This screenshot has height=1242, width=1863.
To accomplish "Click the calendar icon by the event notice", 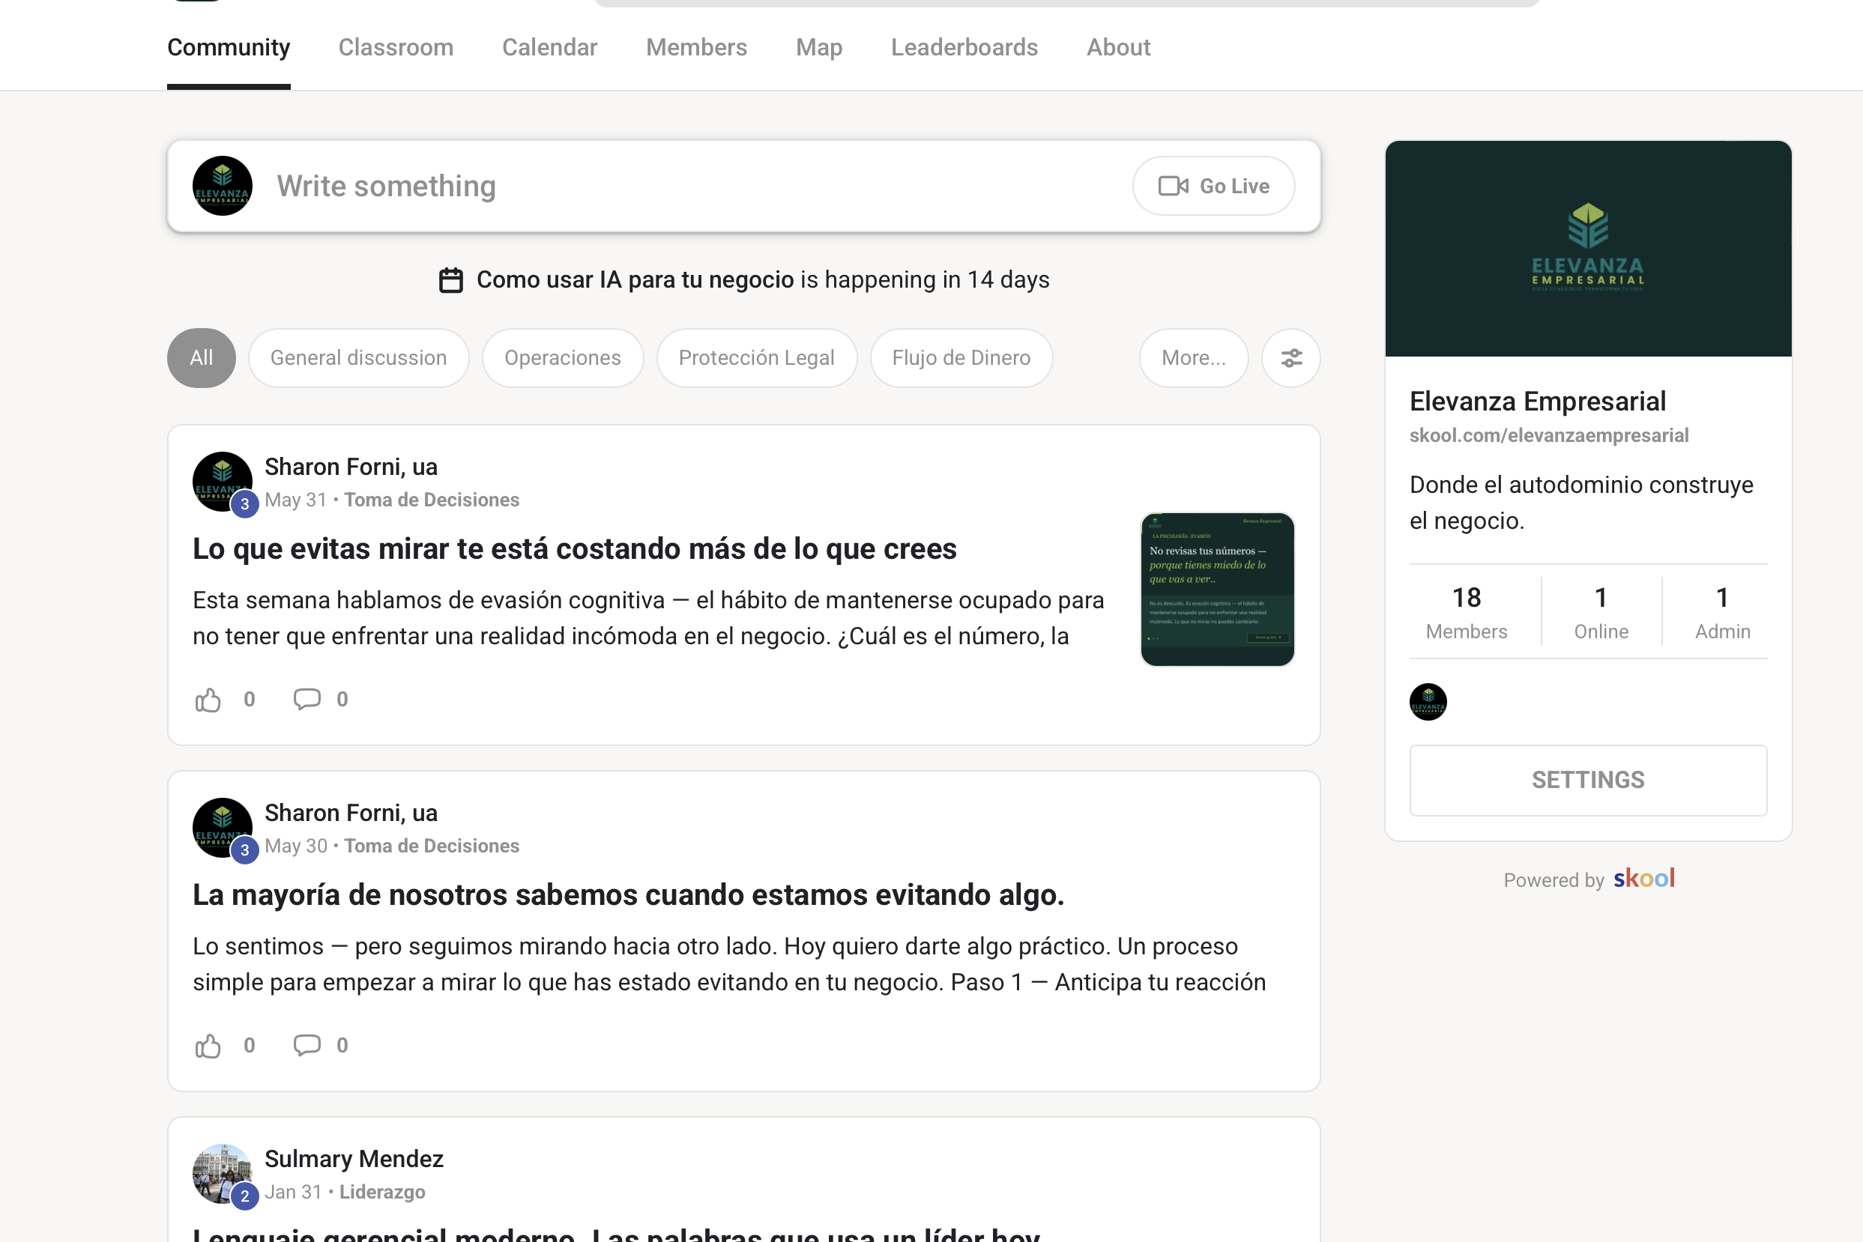I will point(451,279).
